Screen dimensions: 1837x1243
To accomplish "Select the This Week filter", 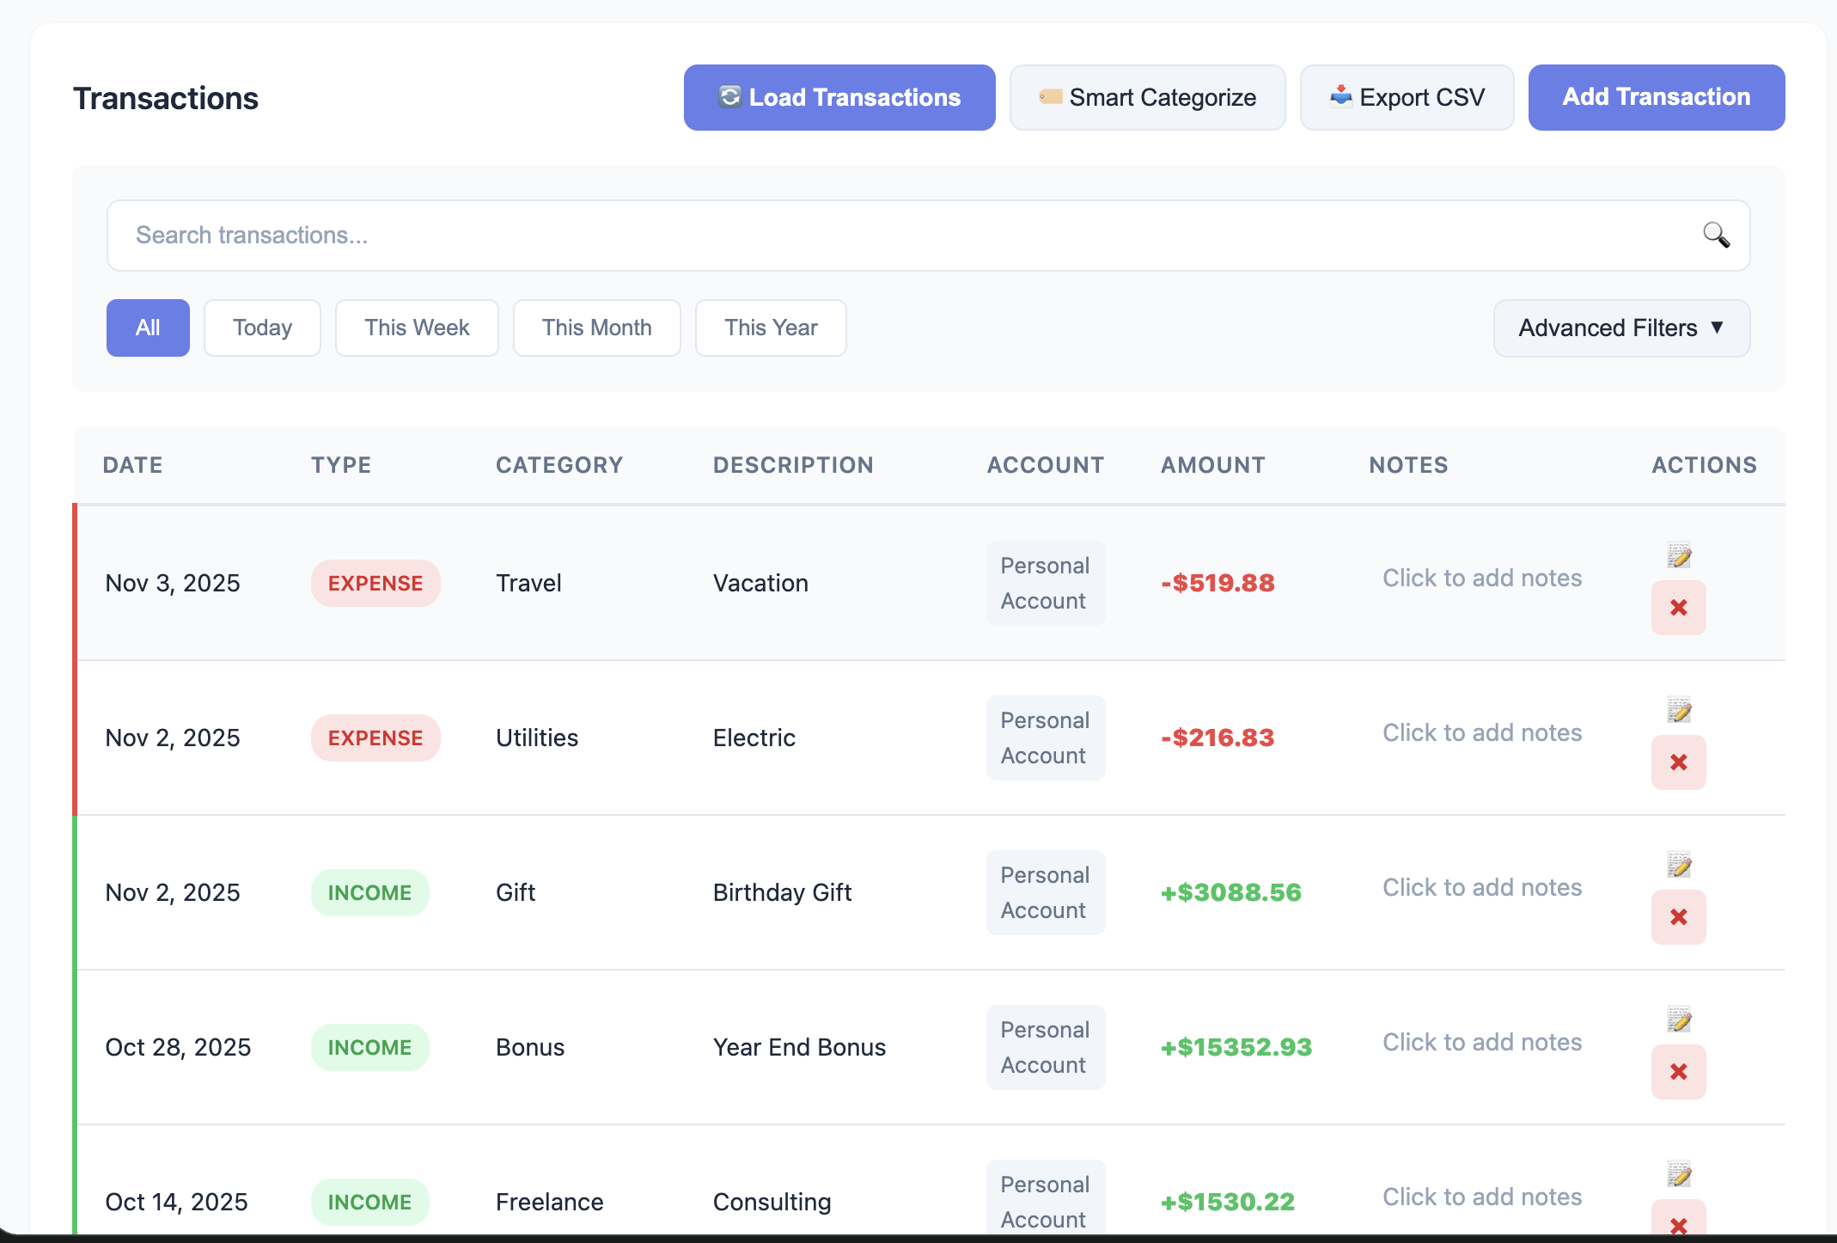I will click(x=417, y=328).
